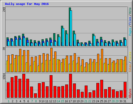This screenshot has width=133, height=104.
Task: Click day 5 on the x-axis
Action: 24,101
